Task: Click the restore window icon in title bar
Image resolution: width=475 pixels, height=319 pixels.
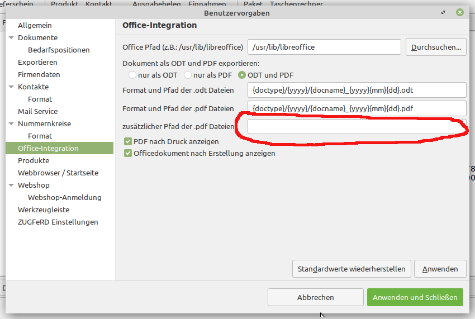Action: (x=443, y=12)
